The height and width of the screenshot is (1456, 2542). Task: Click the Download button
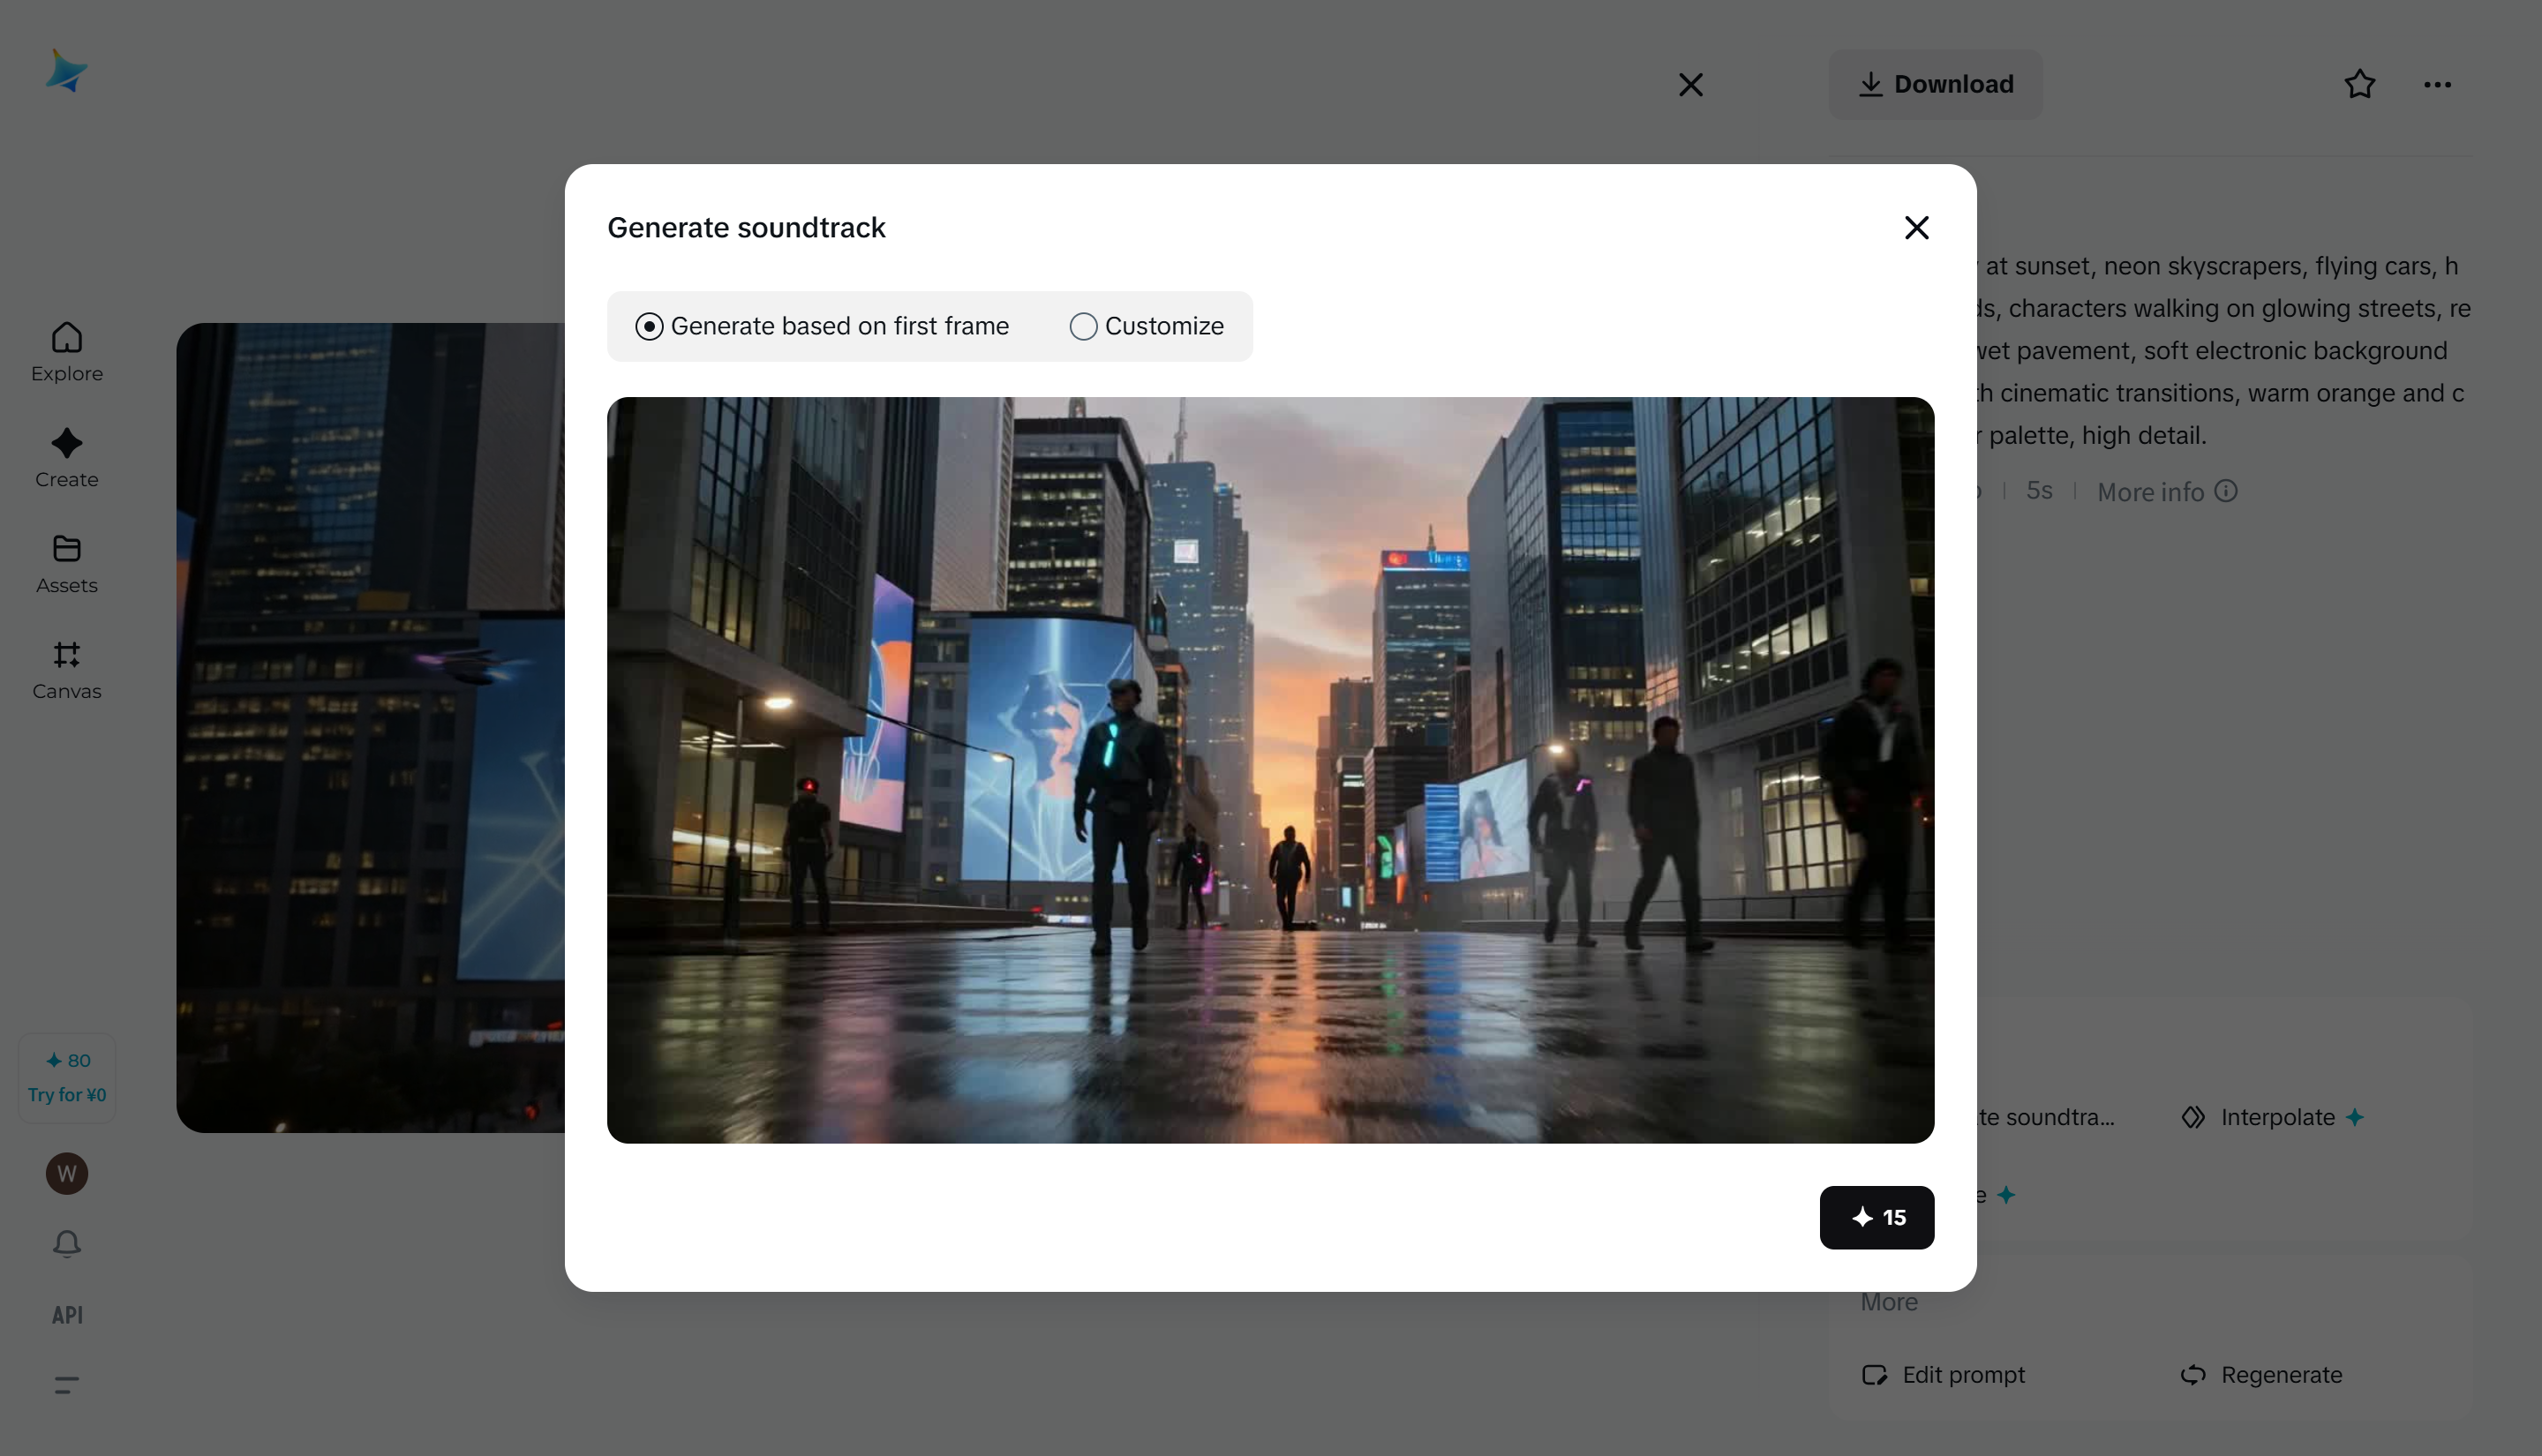pos(1935,84)
